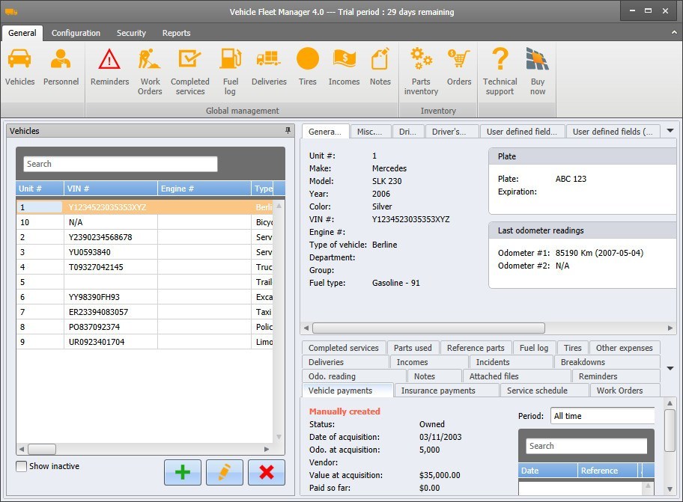Switch to the Security tab
Viewport: 683px width, 502px height.
(131, 33)
